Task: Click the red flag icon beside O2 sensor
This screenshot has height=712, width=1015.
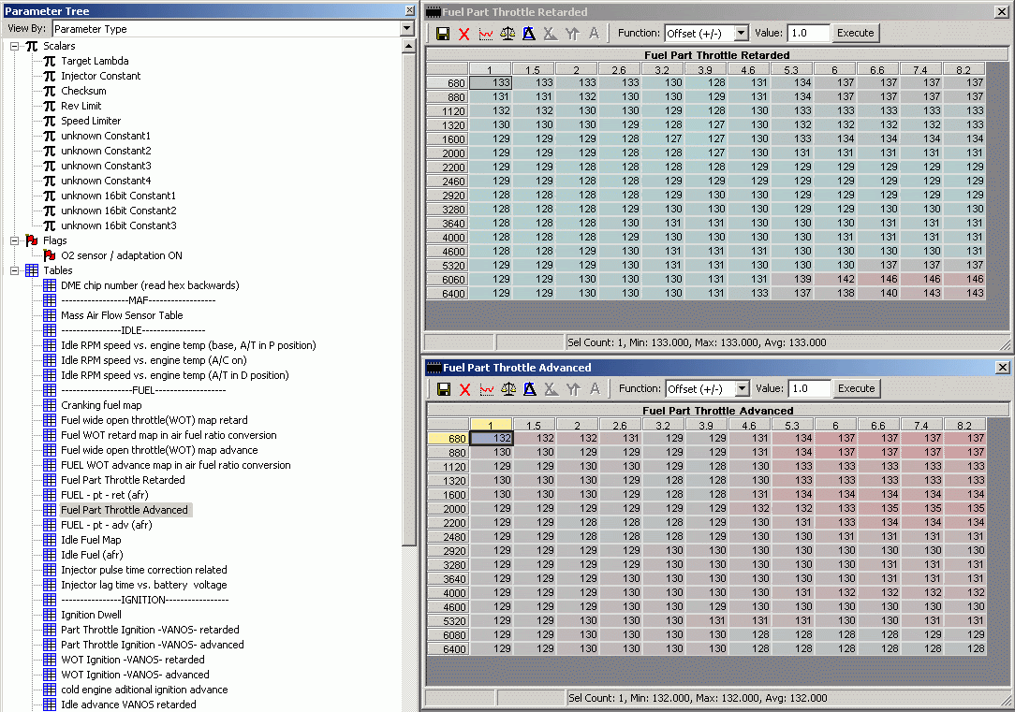Action: pyautogui.click(x=50, y=255)
